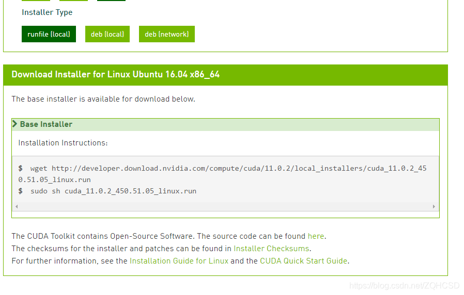Pick the deb (network) installer type
The image size is (464, 295).
pos(167,34)
